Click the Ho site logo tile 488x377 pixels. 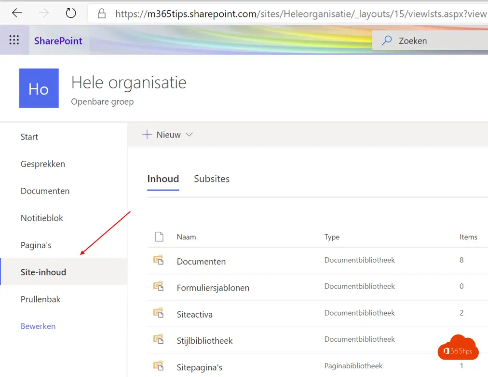pyautogui.click(x=39, y=88)
